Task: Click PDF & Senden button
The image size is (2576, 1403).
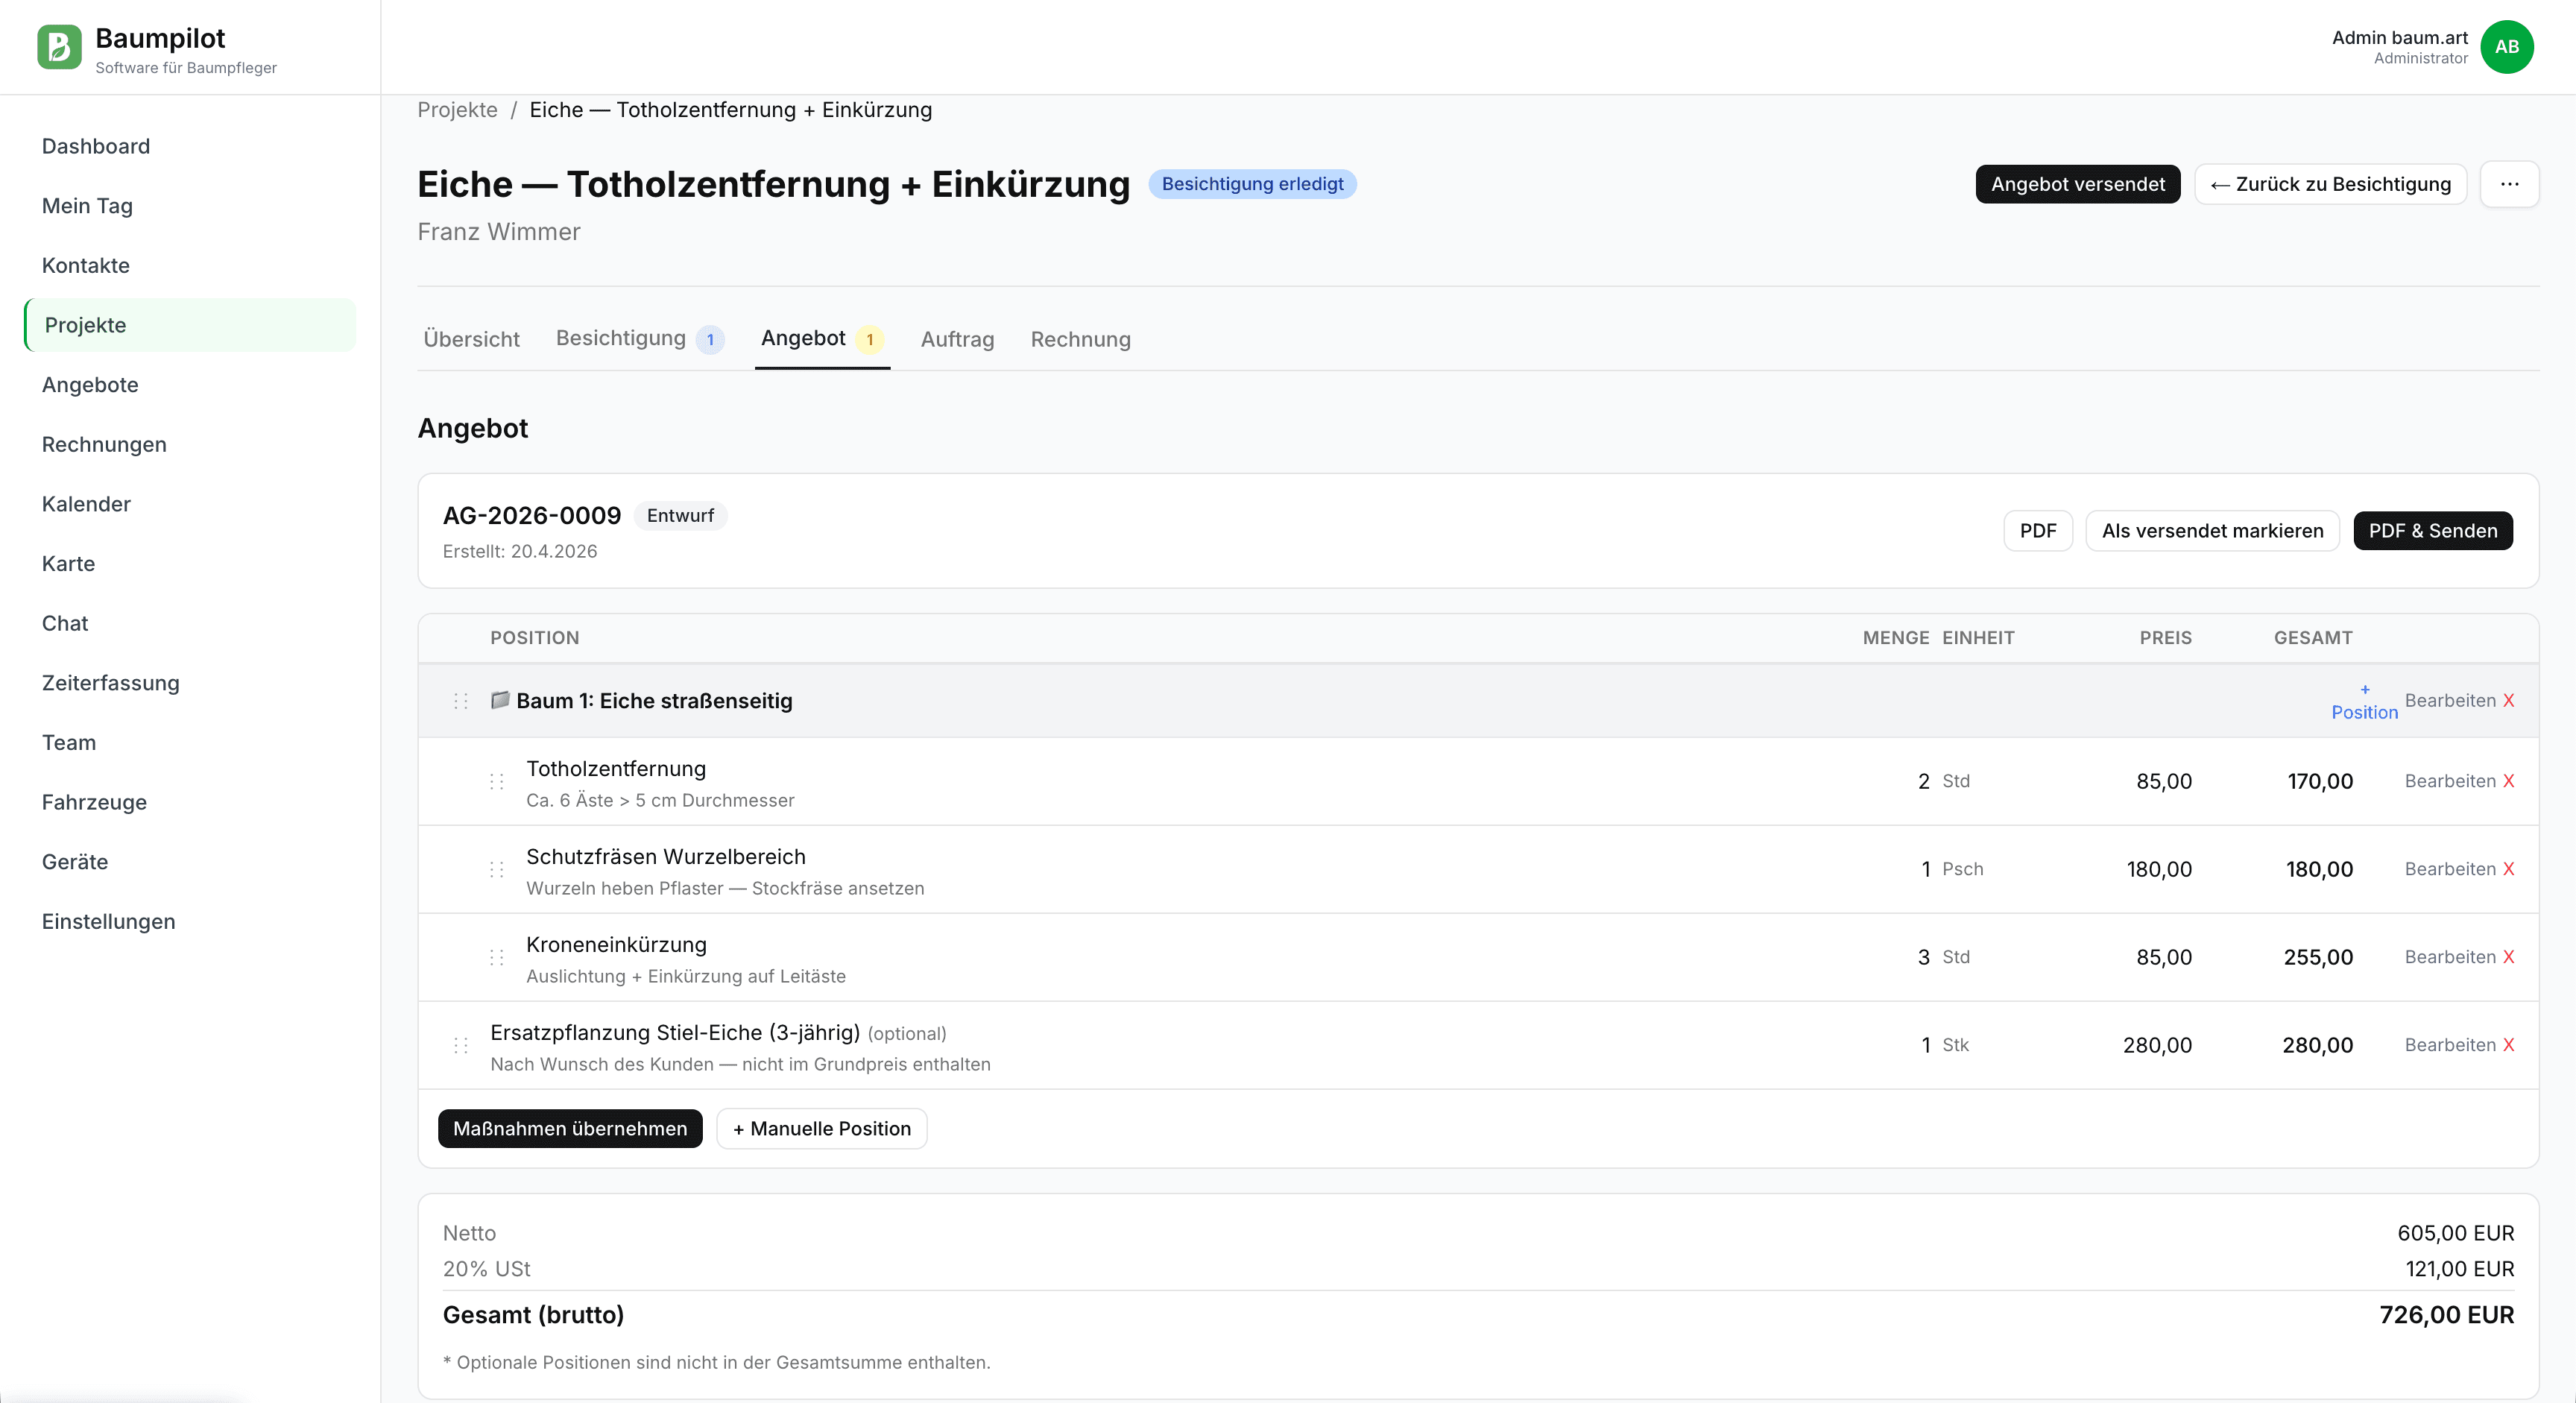Action: (2432, 531)
